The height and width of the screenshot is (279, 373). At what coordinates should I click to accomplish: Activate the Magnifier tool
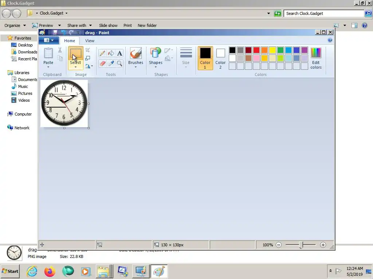119,63
